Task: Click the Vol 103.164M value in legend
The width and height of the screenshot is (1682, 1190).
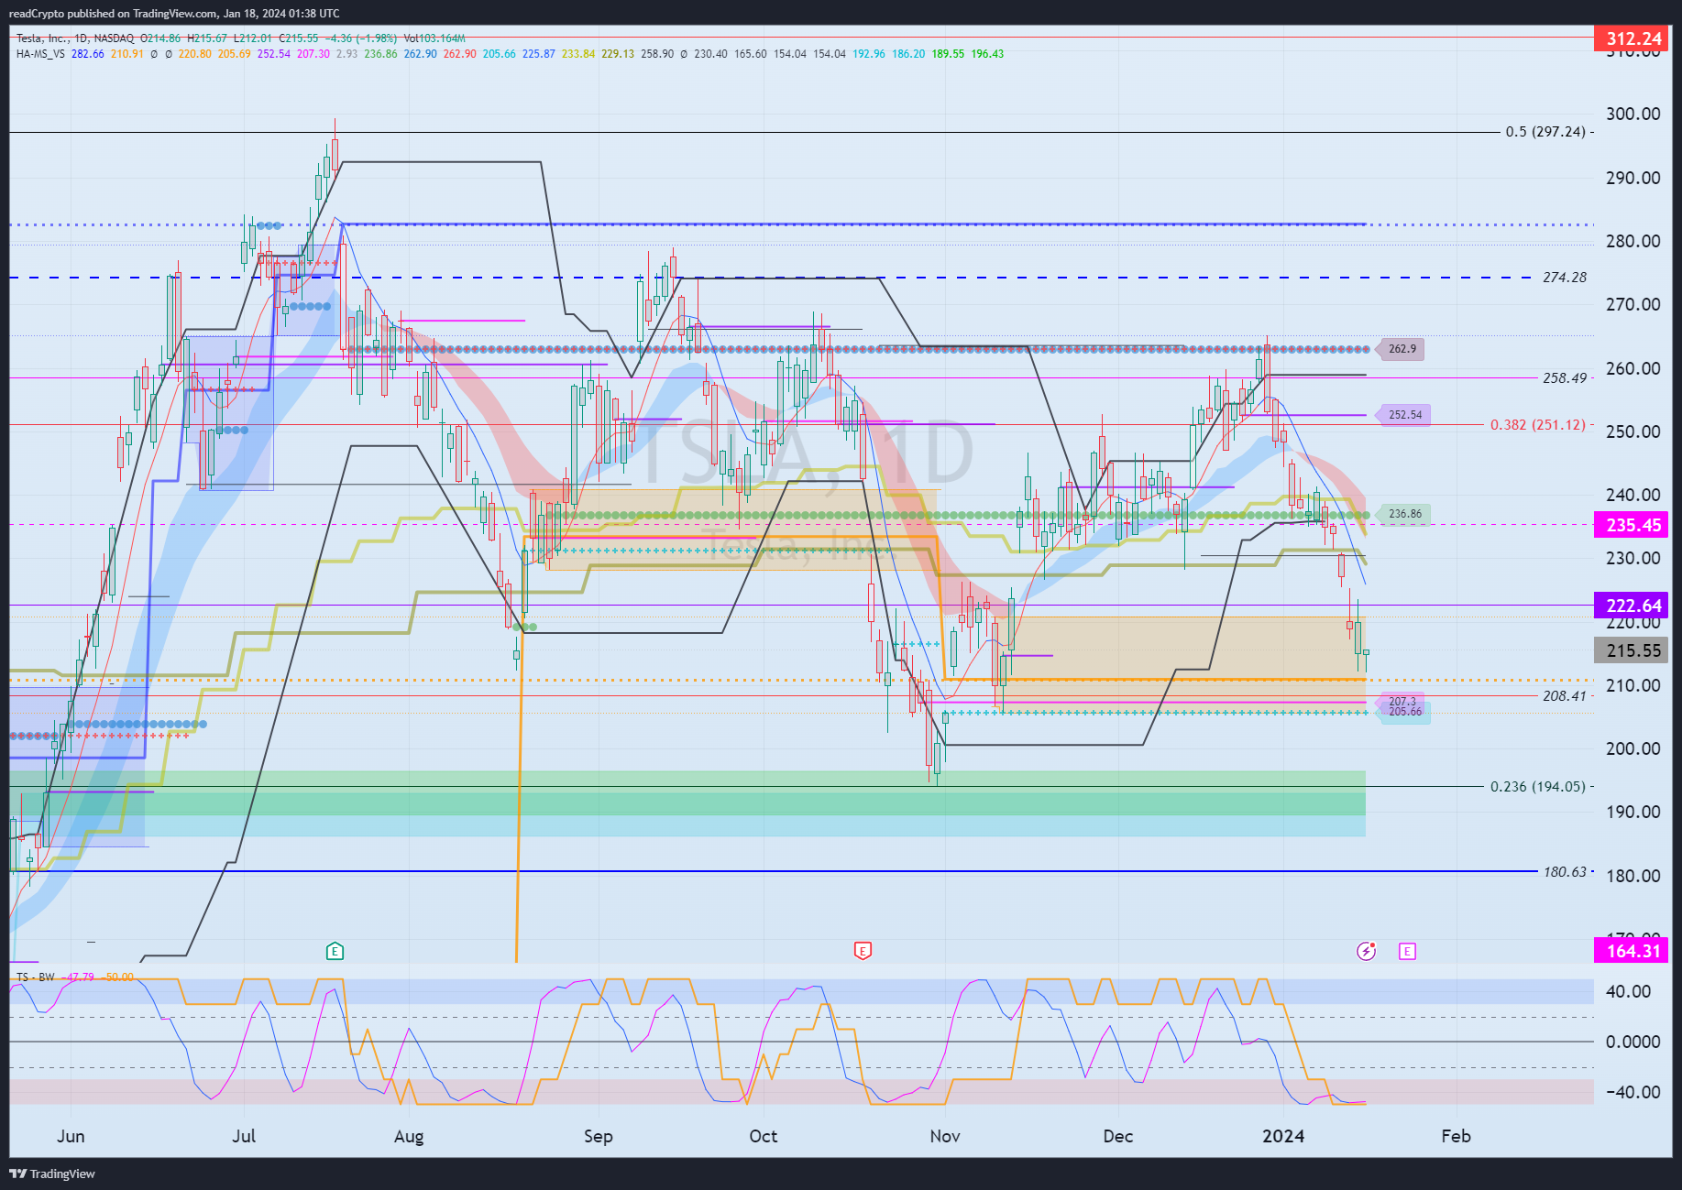Action: [x=434, y=38]
